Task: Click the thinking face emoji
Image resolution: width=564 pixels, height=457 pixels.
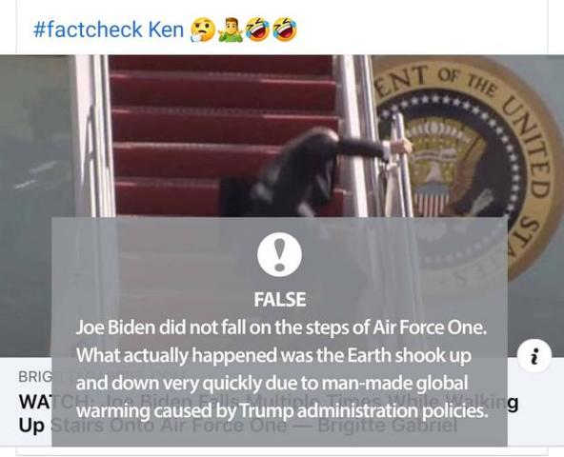Action: point(203,30)
